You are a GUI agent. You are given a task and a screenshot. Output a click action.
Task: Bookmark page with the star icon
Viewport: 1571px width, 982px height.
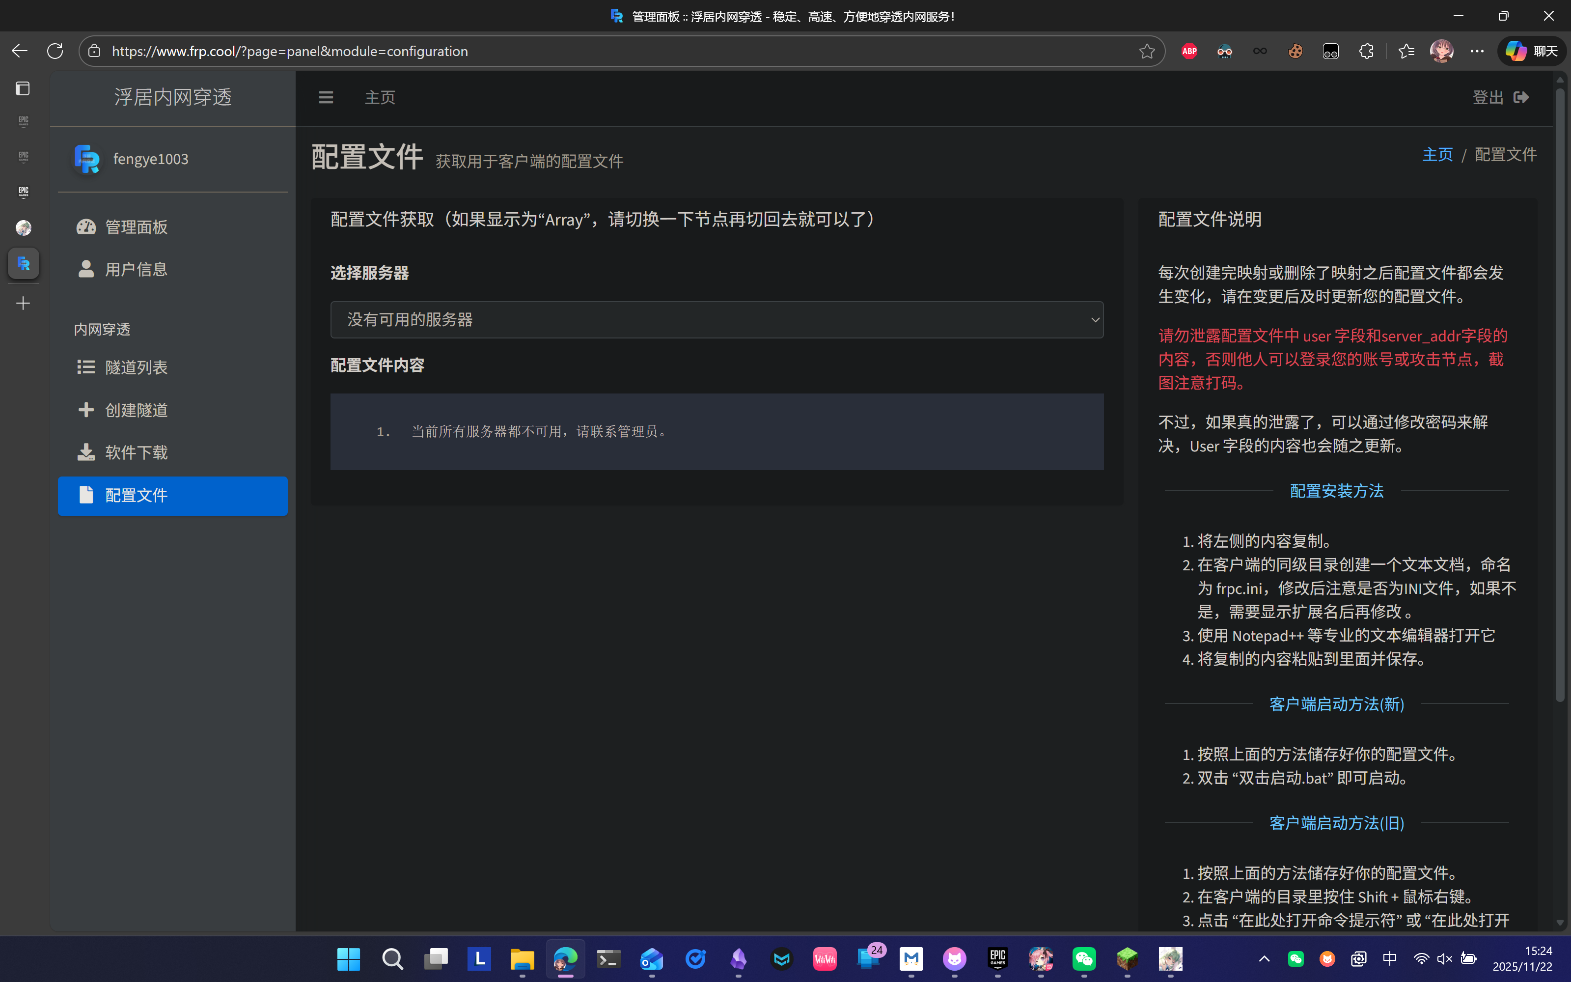click(x=1146, y=51)
